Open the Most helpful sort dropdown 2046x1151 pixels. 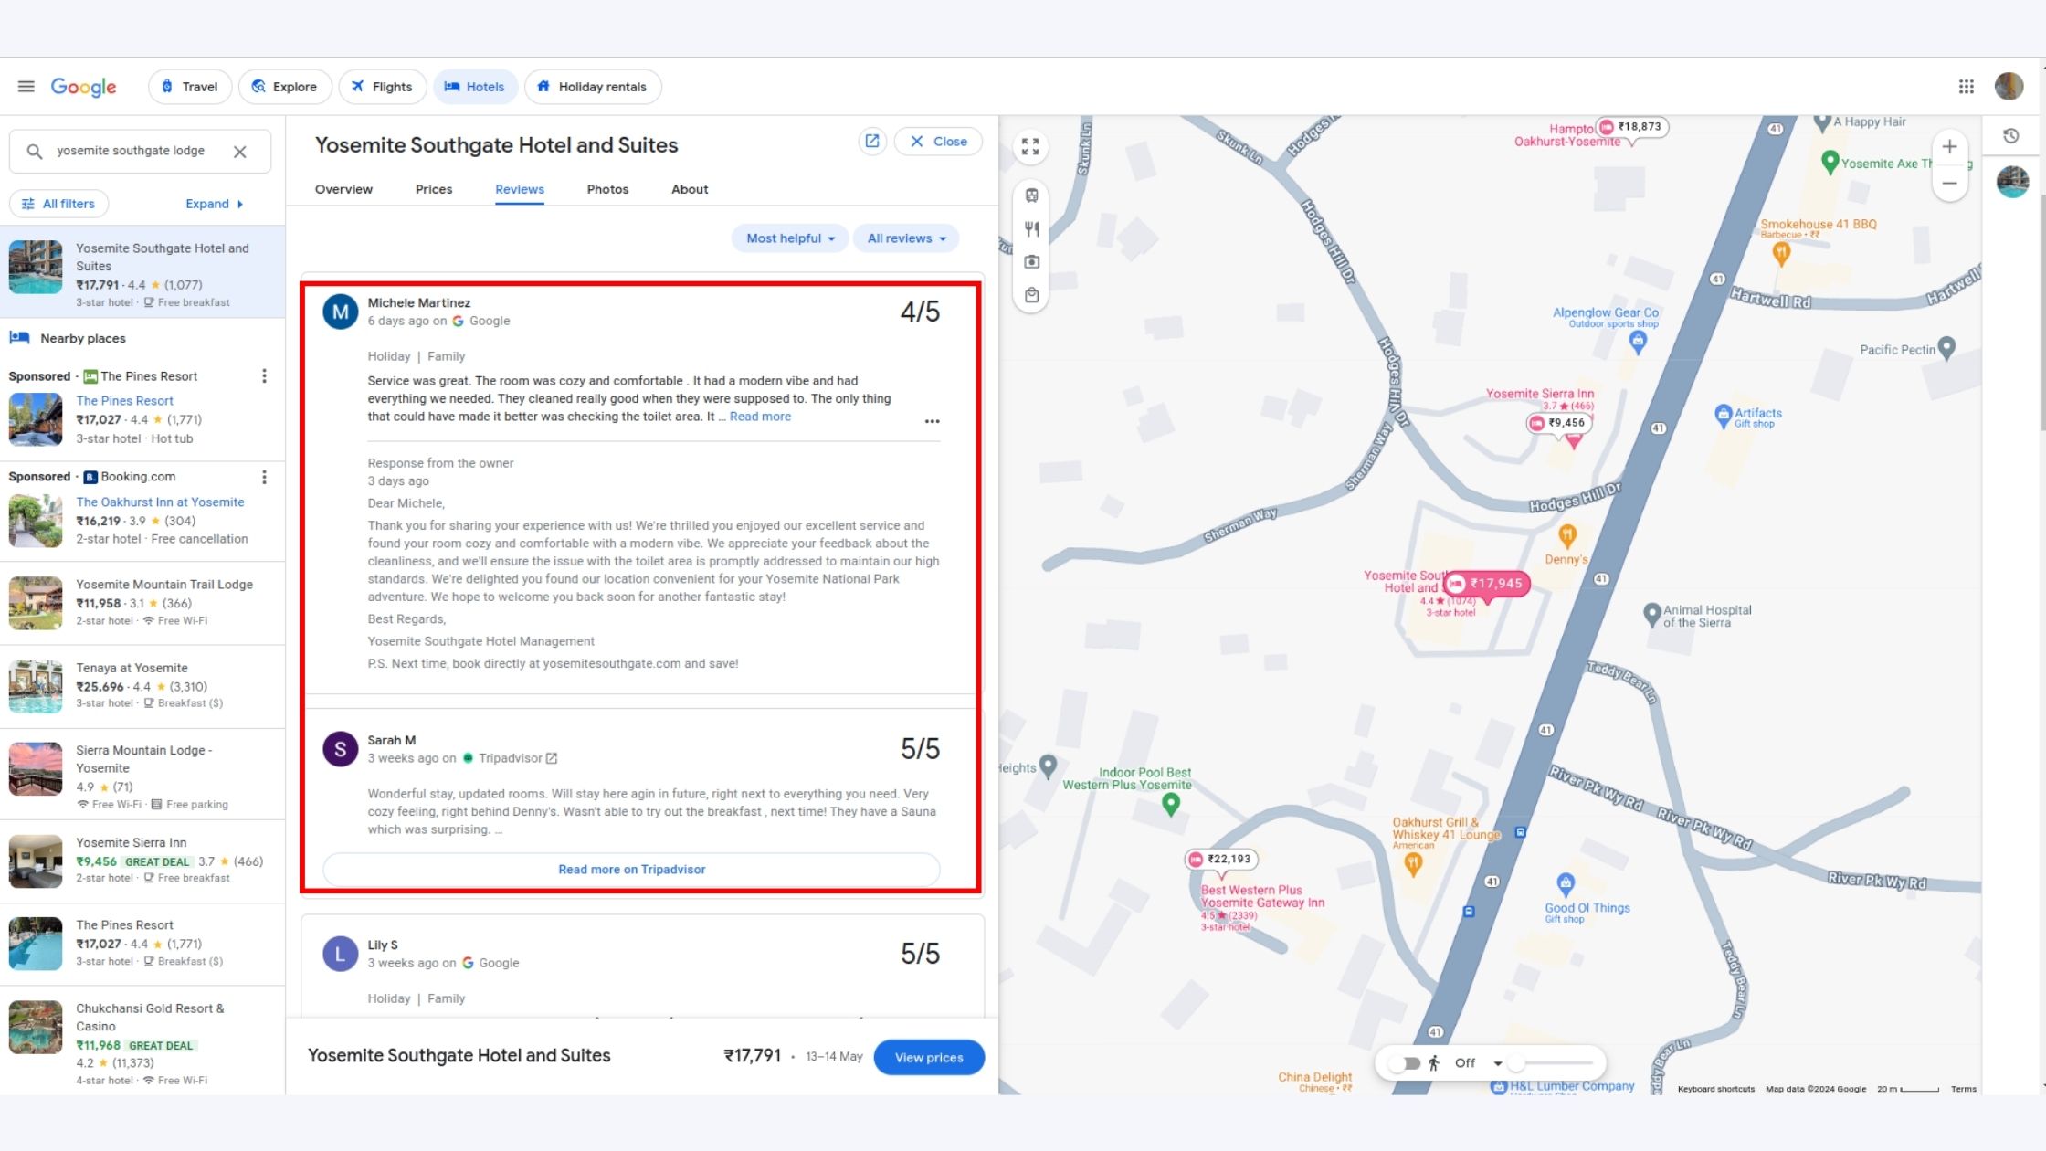pos(789,238)
